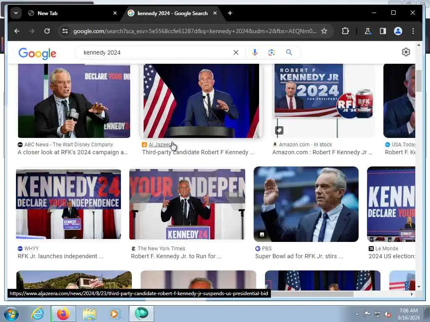Click inside the kennedy 2024 search field
The width and height of the screenshot is (430, 322).
(x=156, y=52)
